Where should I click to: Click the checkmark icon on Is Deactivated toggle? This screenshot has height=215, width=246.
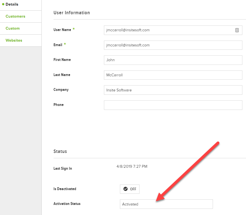point(126,189)
